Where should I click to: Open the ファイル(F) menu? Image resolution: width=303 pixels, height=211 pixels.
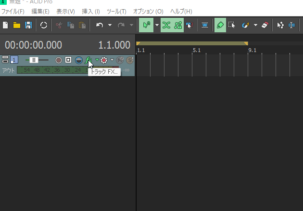tap(13, 11)
